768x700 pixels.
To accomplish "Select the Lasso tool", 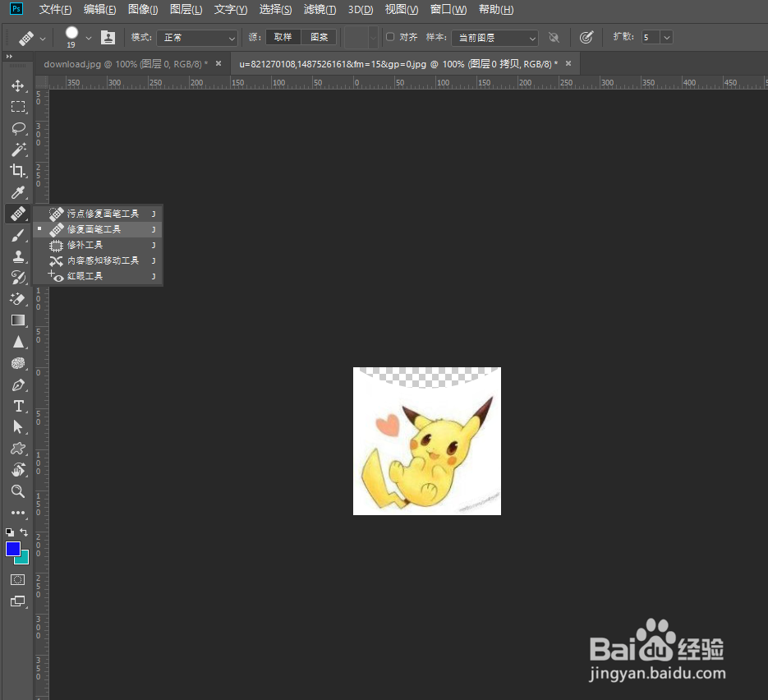I will point(18,128).
